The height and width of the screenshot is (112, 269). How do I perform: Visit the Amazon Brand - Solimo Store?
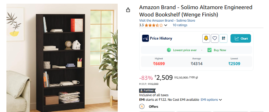coord(167,20)
